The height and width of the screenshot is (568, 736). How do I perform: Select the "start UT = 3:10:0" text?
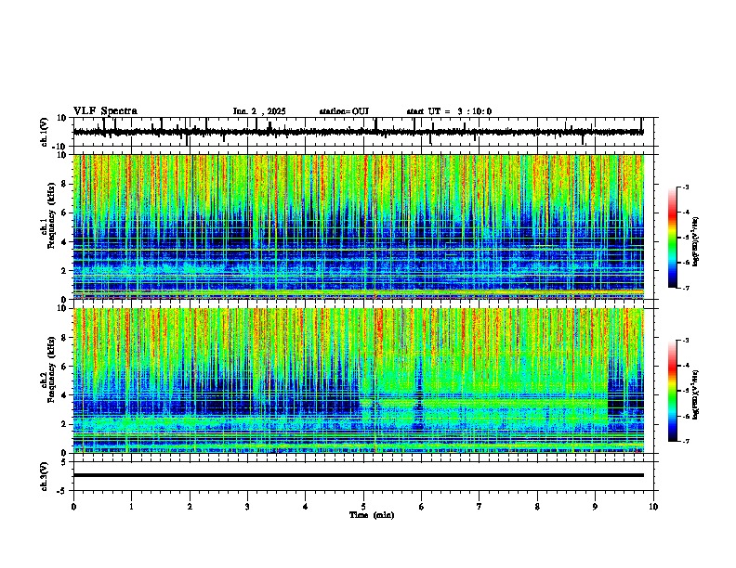click(449, 111)
